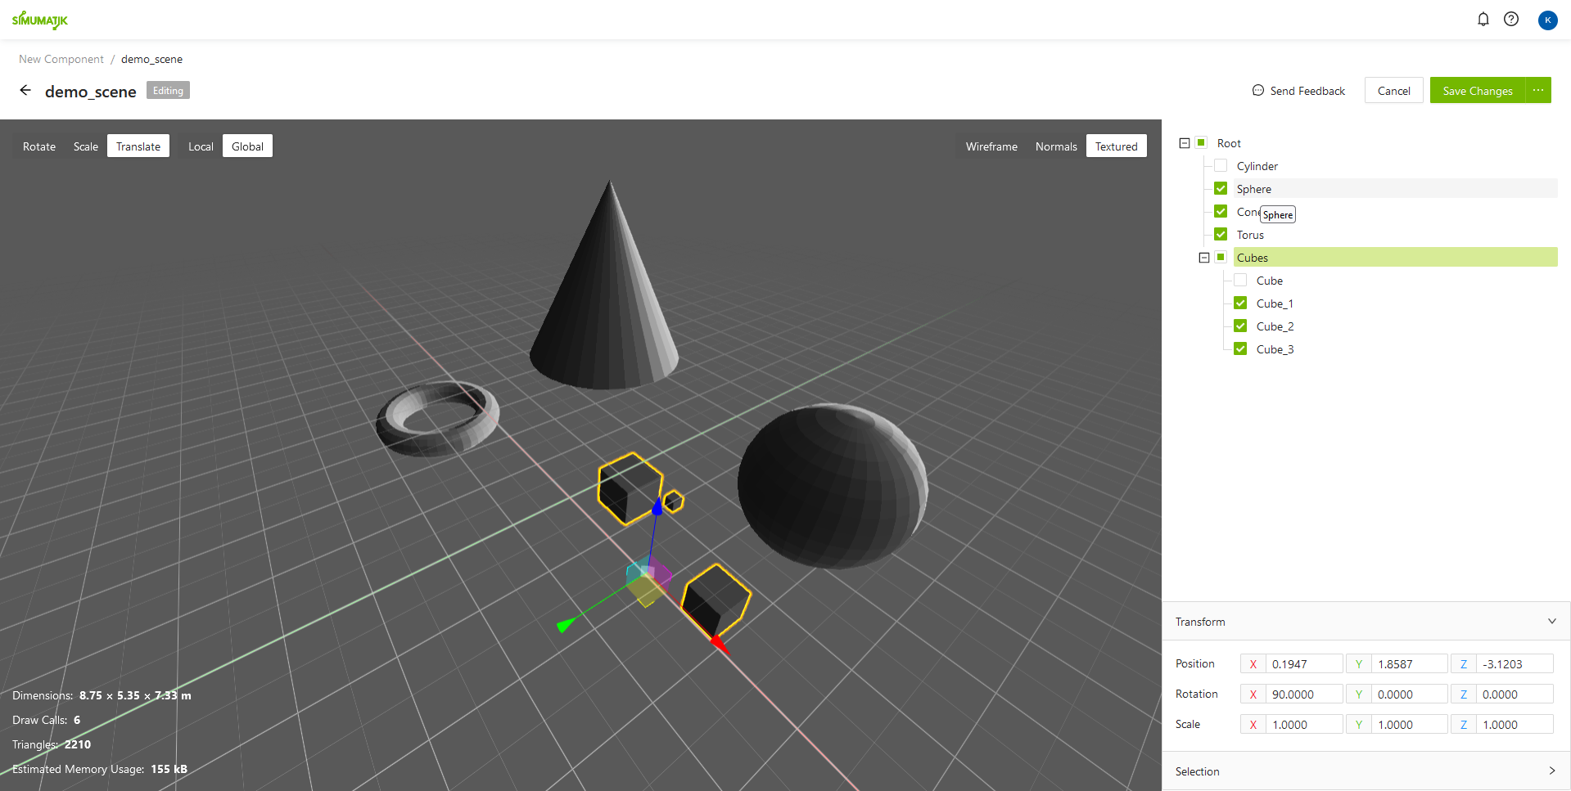Open the user profile avatar
Viewport: 1571px width, 791px height.
1547,20
